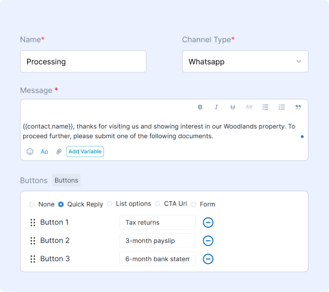Remove Button 1 Tax returns

pos(208,222)
